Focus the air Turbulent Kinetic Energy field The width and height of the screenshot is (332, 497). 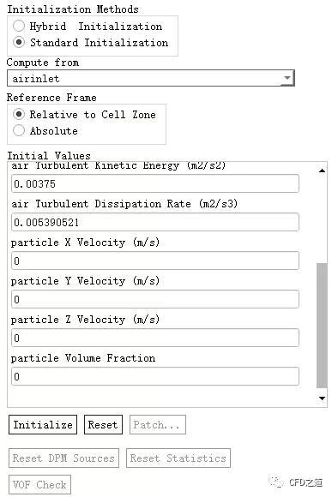tap(155, 183)
